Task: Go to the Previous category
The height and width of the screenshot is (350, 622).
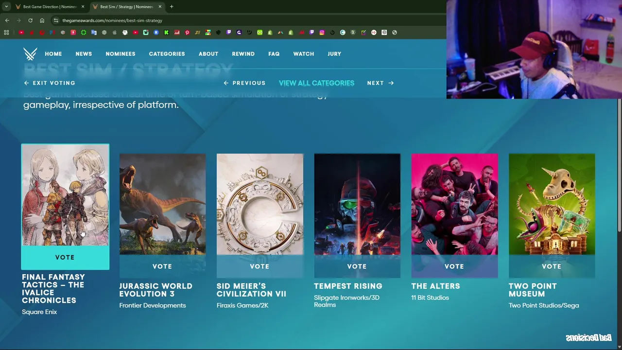Action: click(x=244, y=83)
